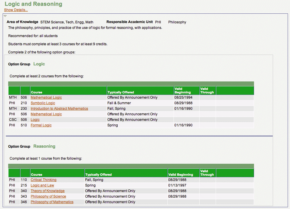This screenshot has width=290, height=209.
Task: Open the CSC 506 Logic course link
Action: click(x=35, y=120)
